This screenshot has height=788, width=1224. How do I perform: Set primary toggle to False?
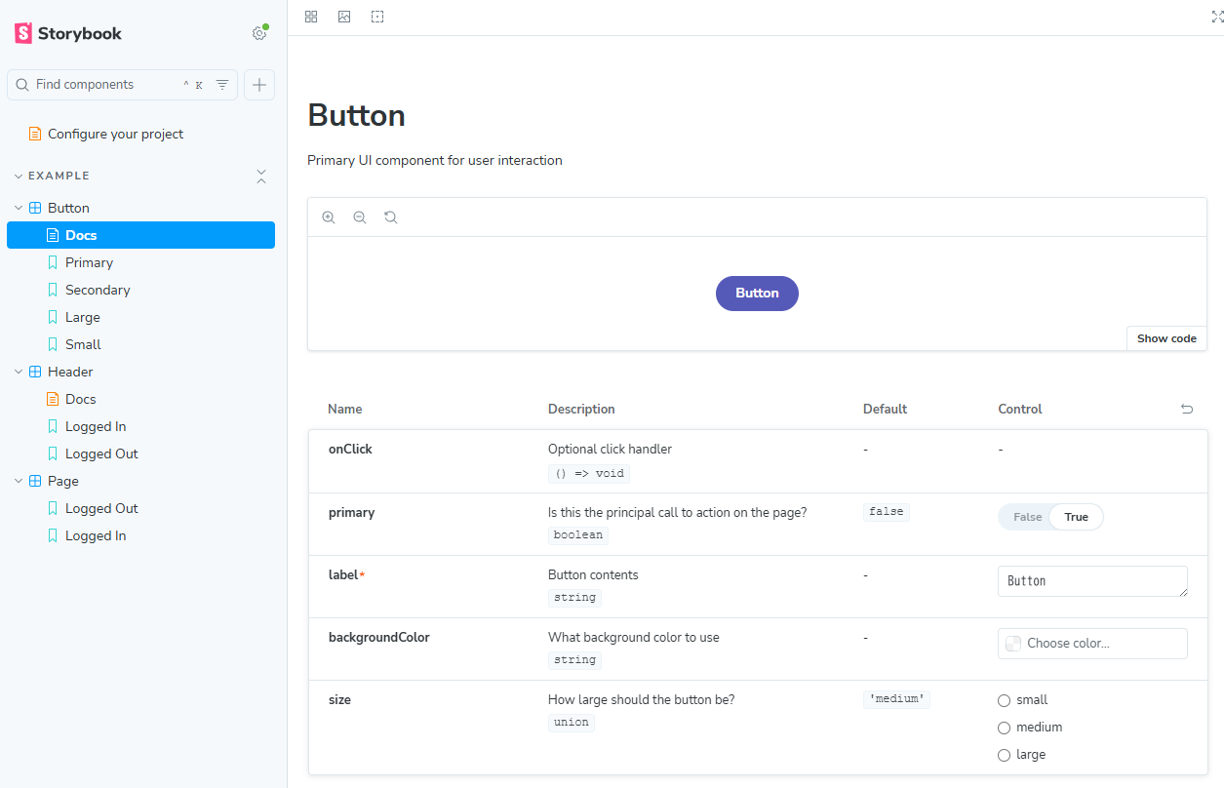pos(1027,517)
